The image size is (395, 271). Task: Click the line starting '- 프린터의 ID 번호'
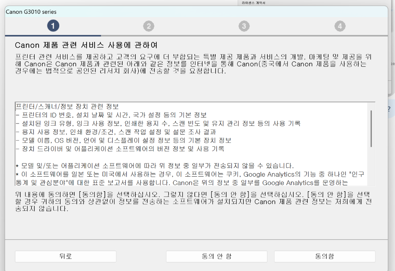click(111, 115)
